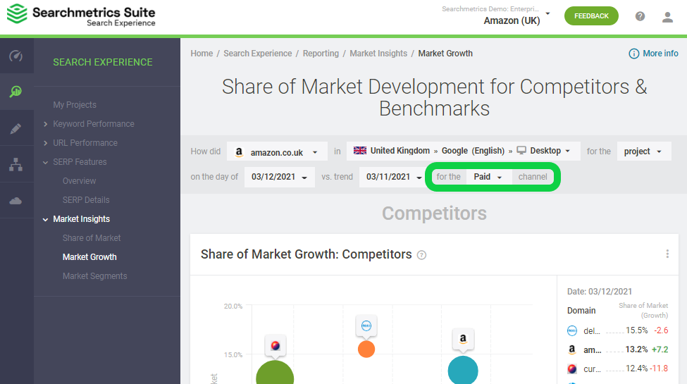Image resolution: width=687 pixels, height=384 pixels.
Task: Click the +7.2 growth value
Action: point(660,349)
